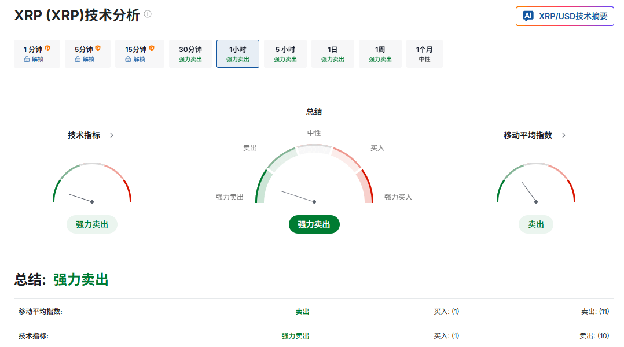The width and height of the screenshot is (624, 347).
Task: Select the 5分钟 timeframe tab
Action: [87, 54]
